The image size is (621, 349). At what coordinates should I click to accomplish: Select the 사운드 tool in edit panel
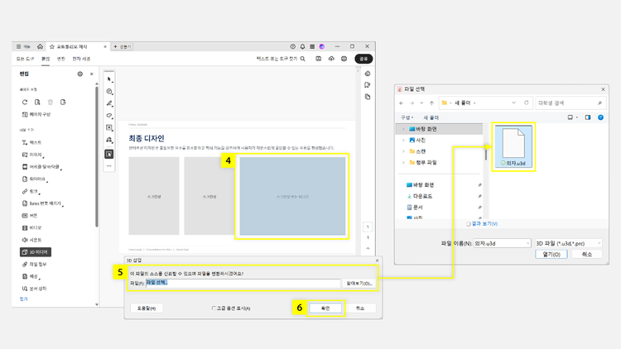[x=31, y=240]
